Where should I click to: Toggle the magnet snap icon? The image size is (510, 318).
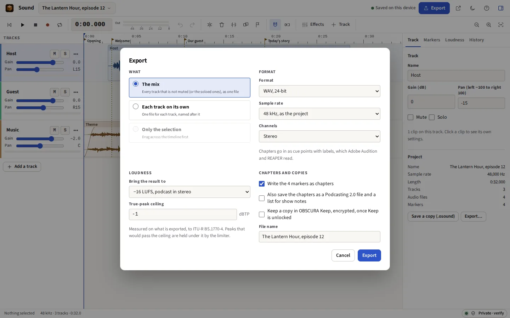point(275,25)
